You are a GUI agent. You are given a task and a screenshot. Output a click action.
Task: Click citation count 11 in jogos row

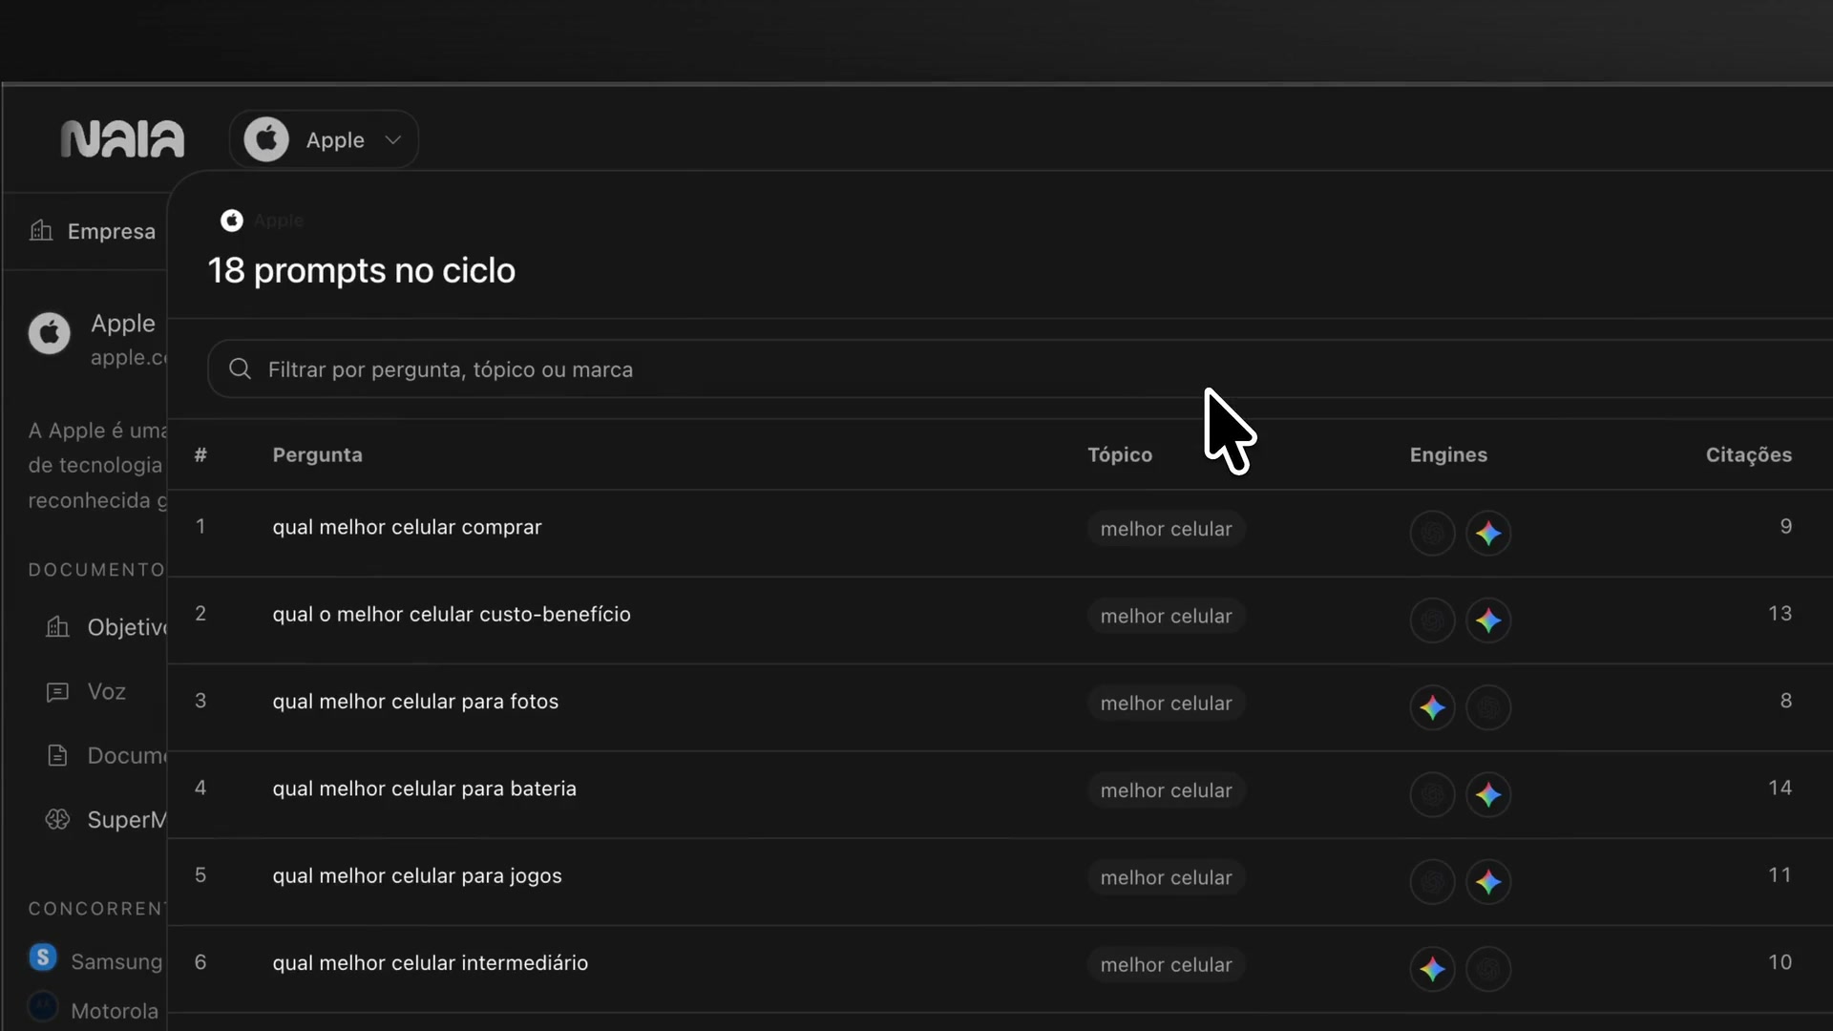tap(1780, 874)
